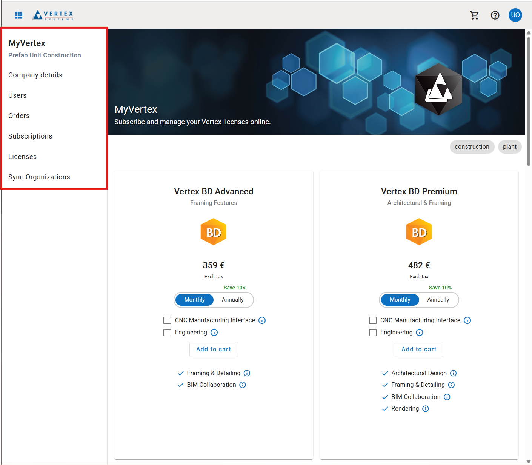Open the help question mark icon
This screenshot has width=532, height=465.
click(495, 15)
